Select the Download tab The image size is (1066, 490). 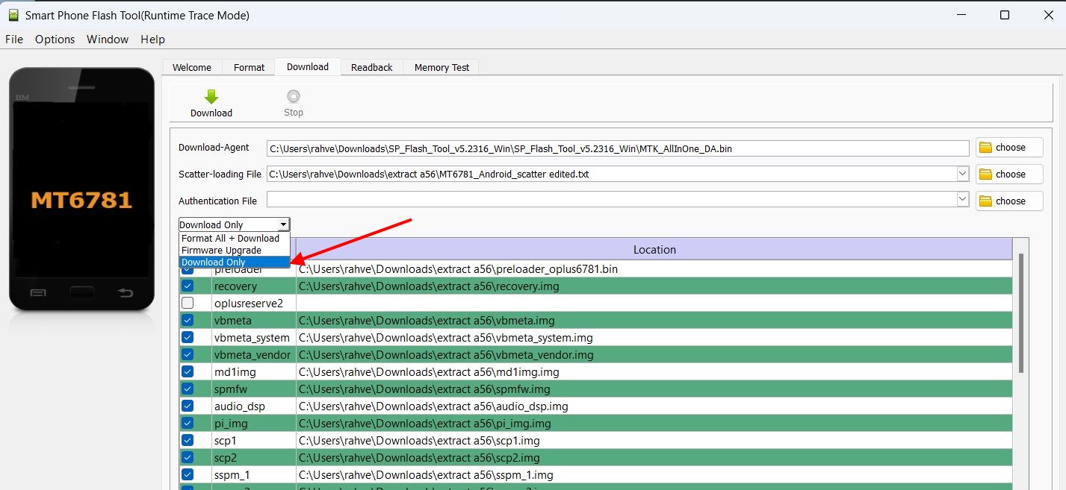pos(308,66)
